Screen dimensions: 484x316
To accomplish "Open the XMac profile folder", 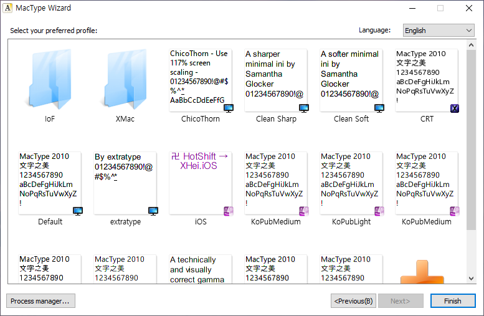I will [x=125, y=80].
